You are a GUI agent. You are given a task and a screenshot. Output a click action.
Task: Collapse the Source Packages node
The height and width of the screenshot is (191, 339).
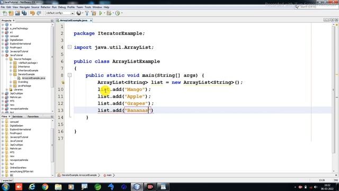[7, 59]
